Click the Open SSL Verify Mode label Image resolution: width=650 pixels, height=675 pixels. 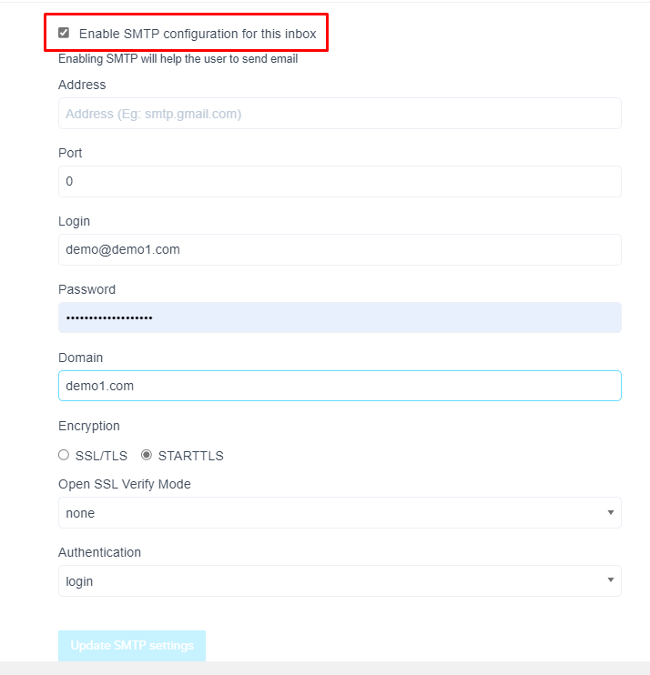coord(125,484)
